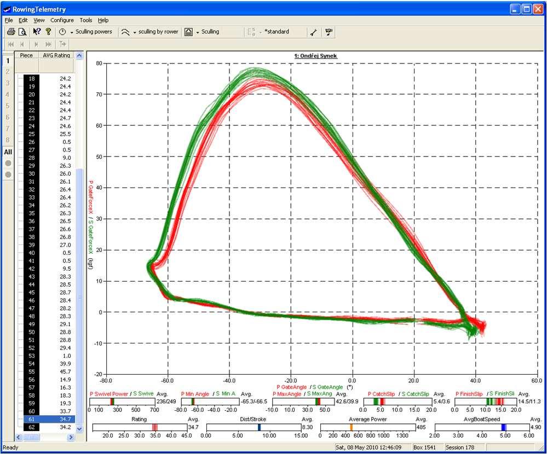This screenshot has height=454, width=547.
Task: Open the Help menu
Action: pyautogui.click(x=103, y=20)
